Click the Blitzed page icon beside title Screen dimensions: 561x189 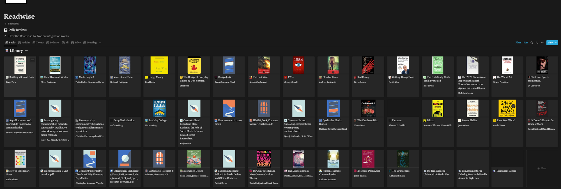pos(425,120)
